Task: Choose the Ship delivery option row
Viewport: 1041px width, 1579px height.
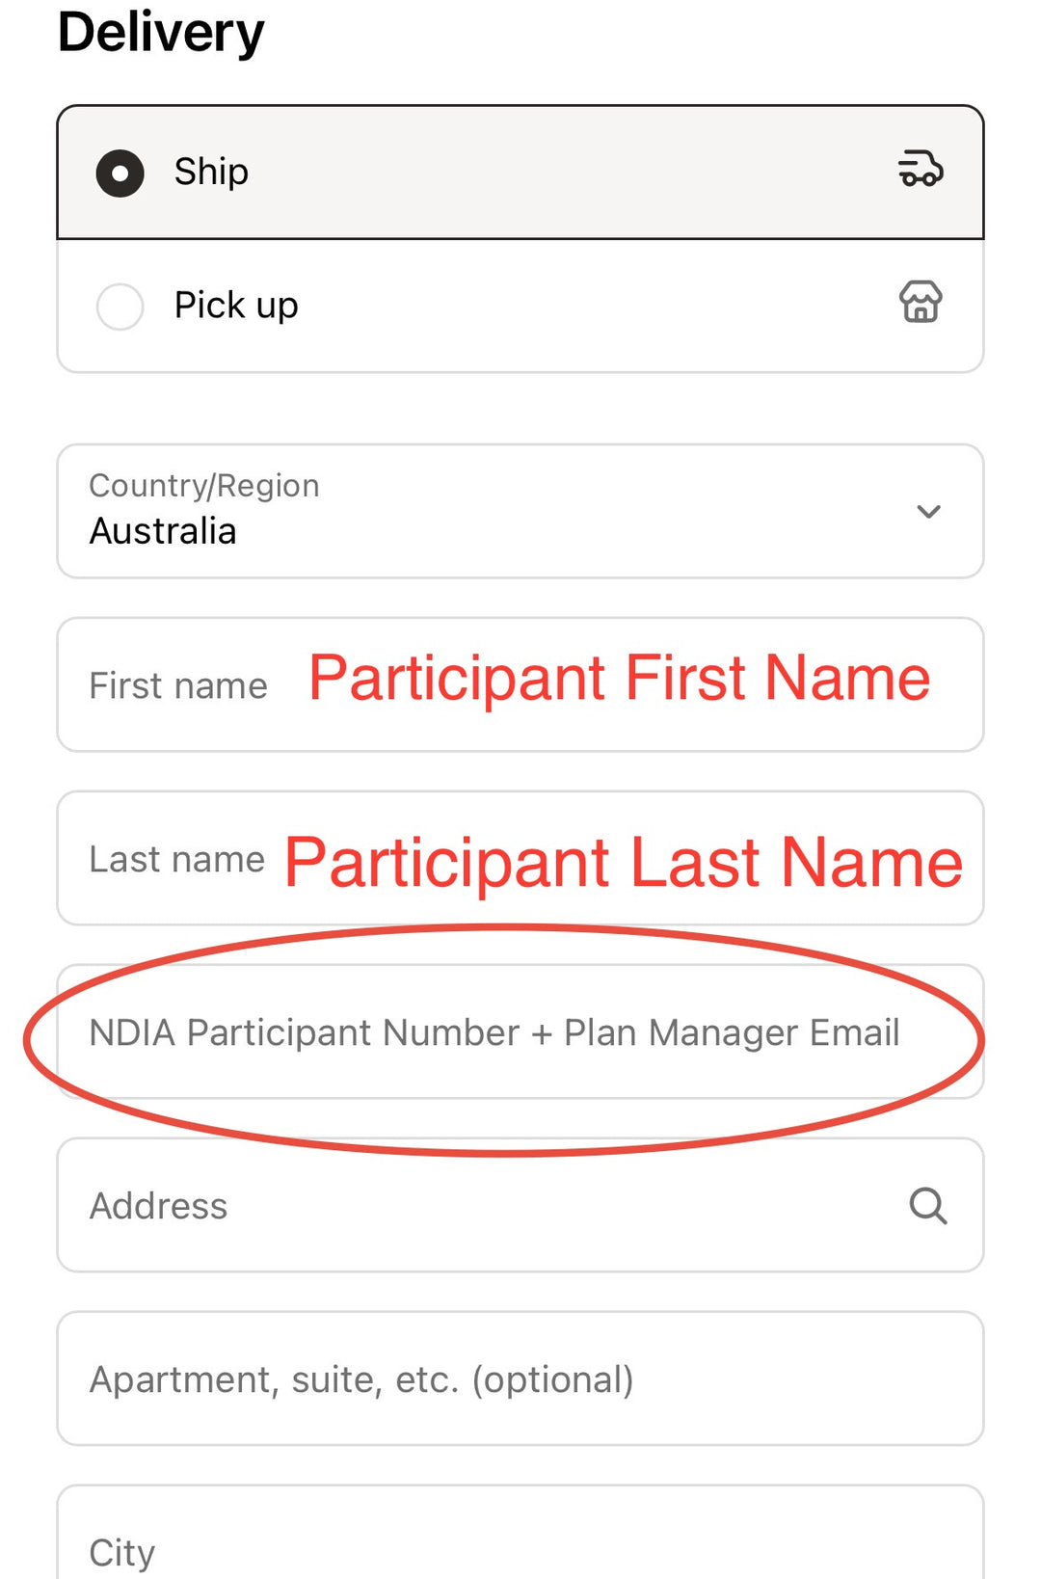Action: click(520, 172)
